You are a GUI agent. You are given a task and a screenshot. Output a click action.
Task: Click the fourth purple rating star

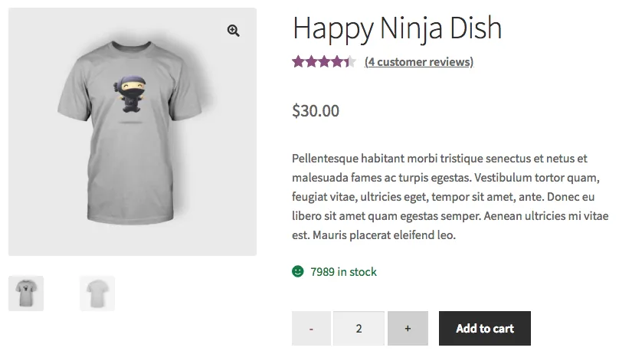[337, 62]
